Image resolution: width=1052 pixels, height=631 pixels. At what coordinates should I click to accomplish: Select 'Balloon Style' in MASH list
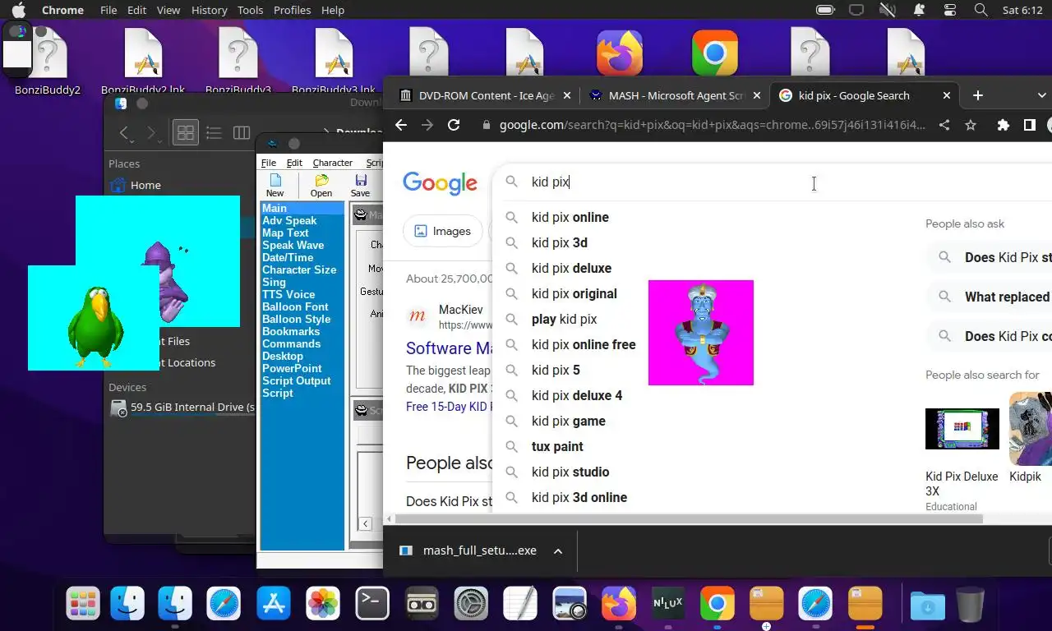[296, 319]
